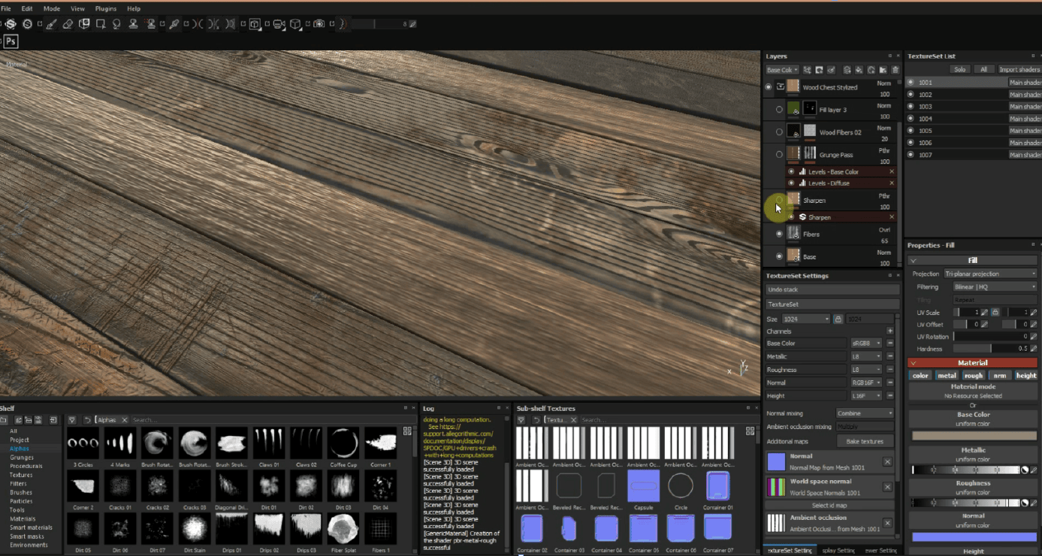Open the Photoshop export plugin icon

click(x=11, y=41)
